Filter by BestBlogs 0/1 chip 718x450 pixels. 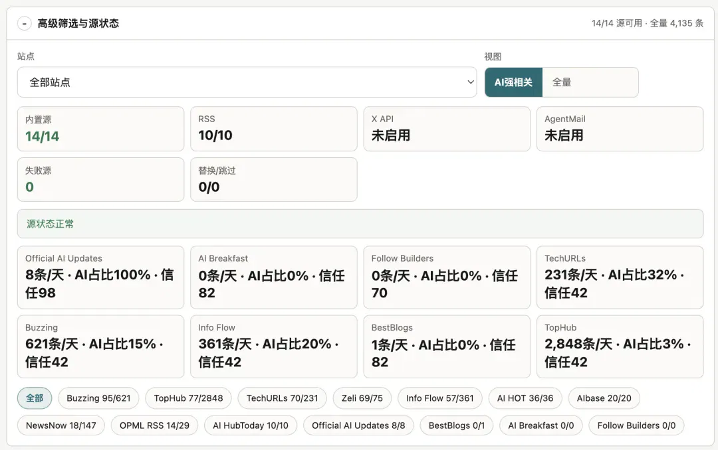click(457, 425)
